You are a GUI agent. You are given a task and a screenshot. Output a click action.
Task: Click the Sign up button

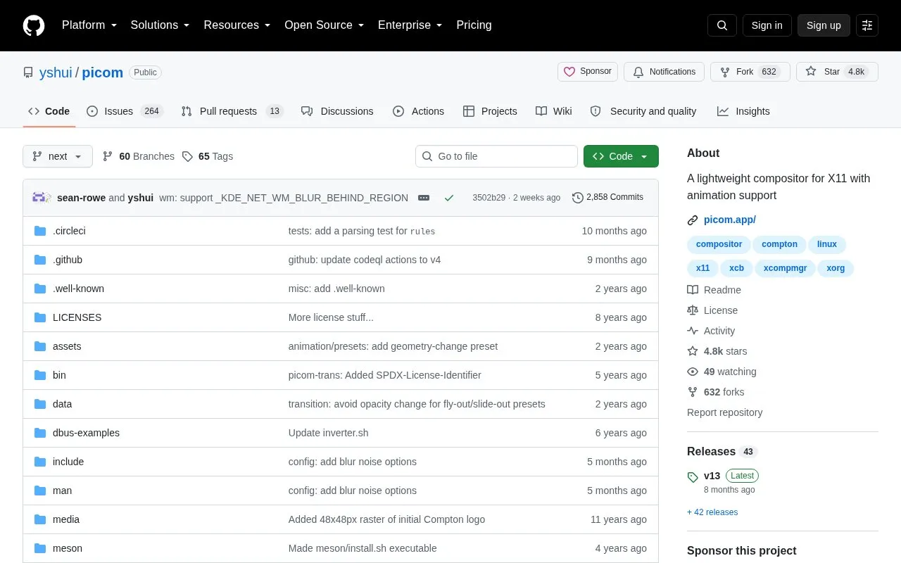[824, 25]
